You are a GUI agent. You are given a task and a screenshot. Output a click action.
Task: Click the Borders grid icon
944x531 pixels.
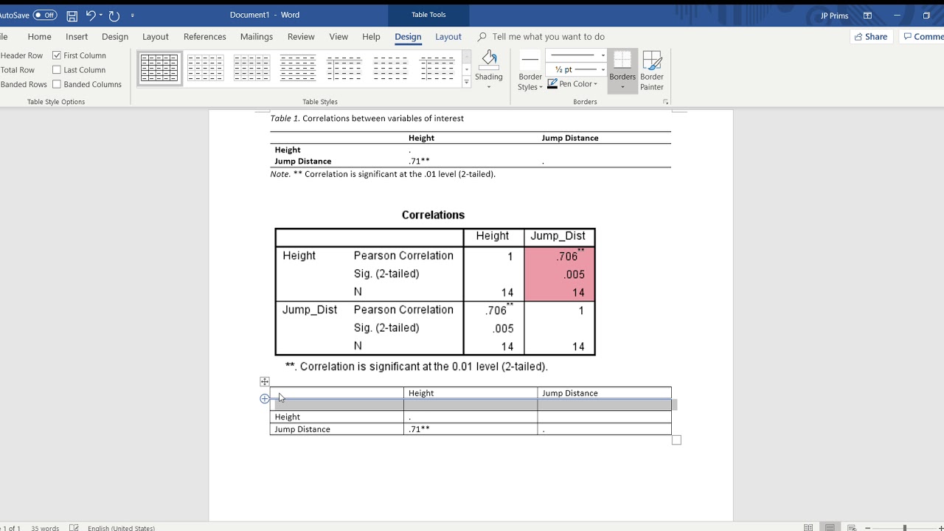pyautogui.click(x=622, y=60)
